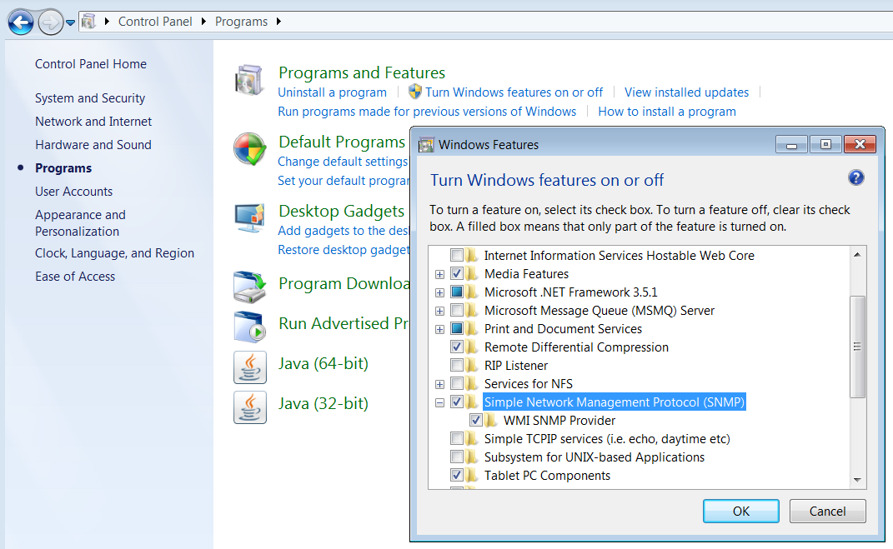
Task: Check Simple TCPIP services checkbox
Action: click(457, 439)
